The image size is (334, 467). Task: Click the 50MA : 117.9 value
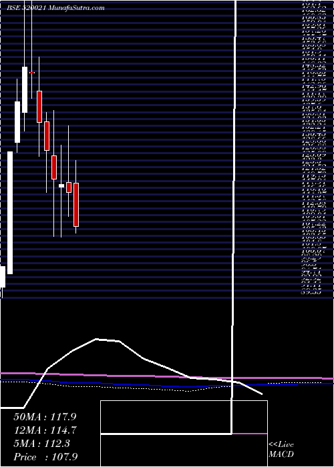tap(45, 416)
